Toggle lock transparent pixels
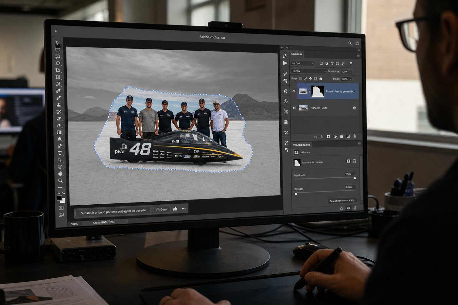This screenshot has width=458, height=305. pos(300,78)
